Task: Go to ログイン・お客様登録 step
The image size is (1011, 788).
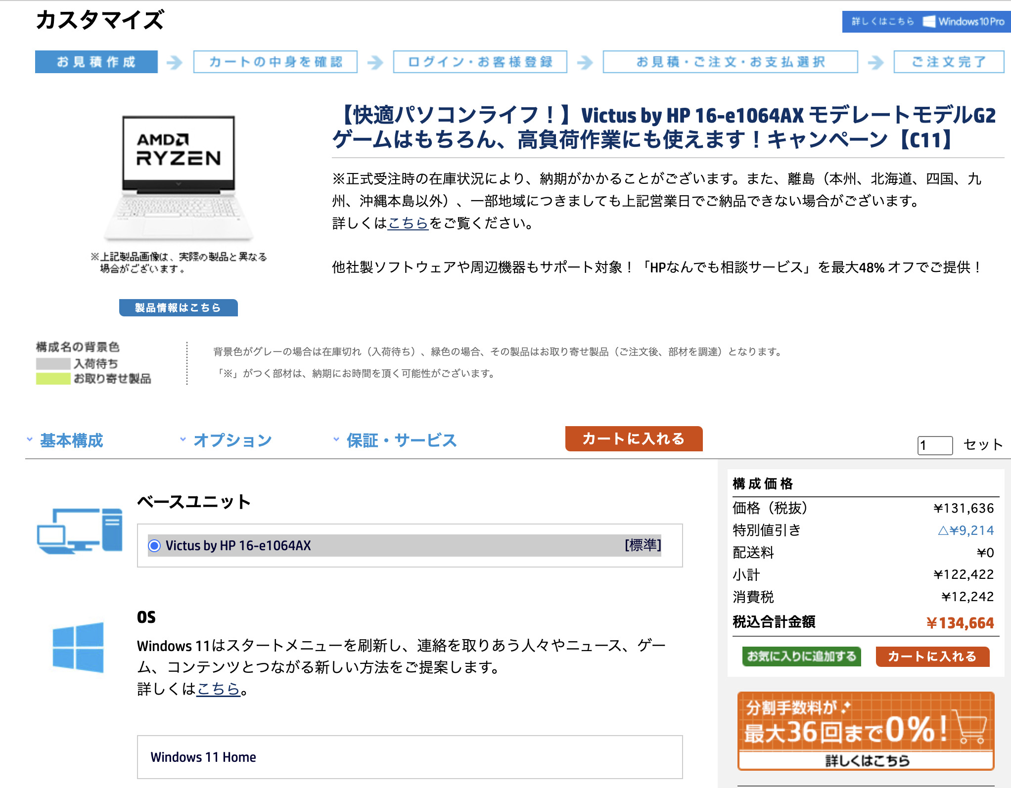Action: (480, 62)
